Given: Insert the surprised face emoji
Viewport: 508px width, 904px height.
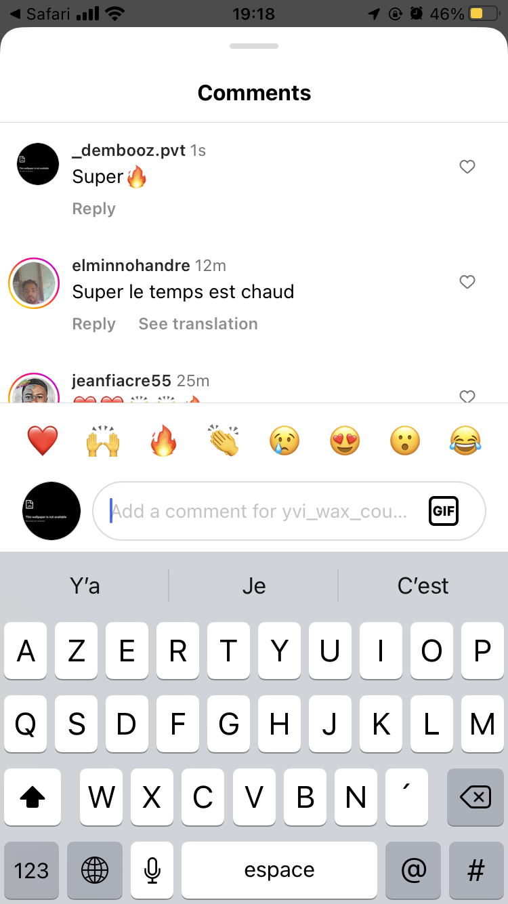Looking at the screenshot, I should [x=405, y=441].
